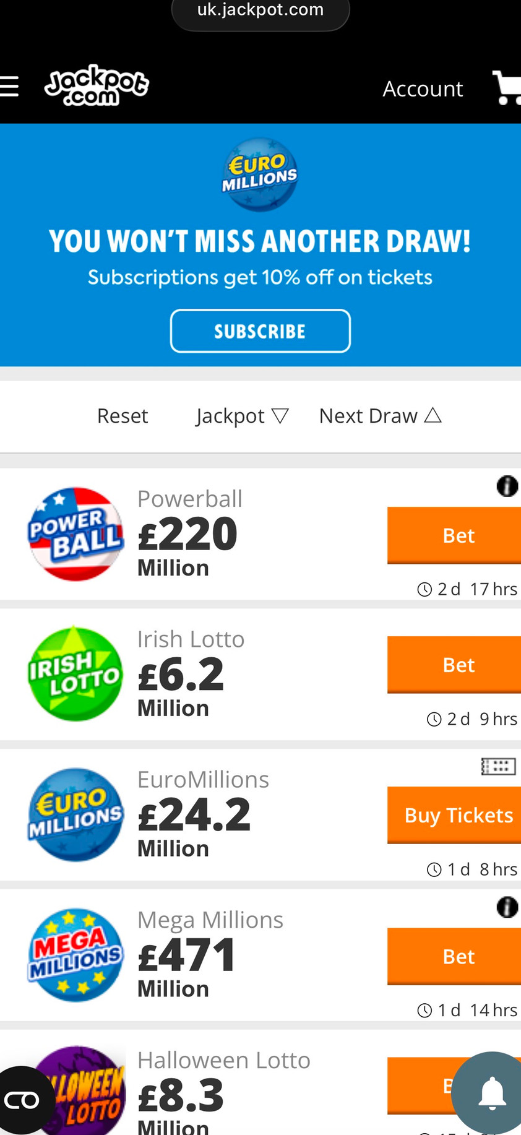This screenshot has height=1135, width=521.
Task: Open the shopping cart
Action: 507,88
